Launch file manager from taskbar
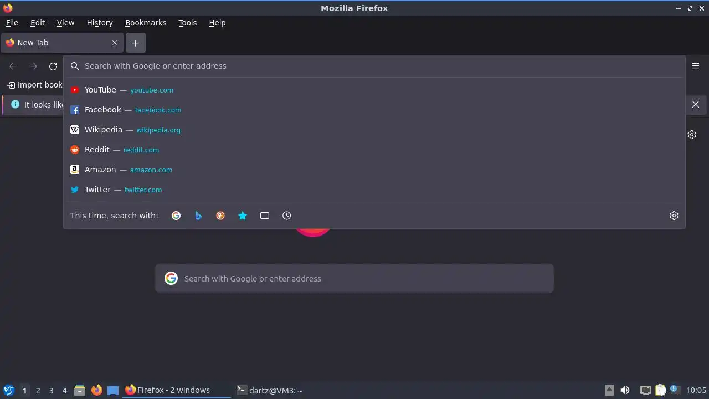The width and height of the screenshot is (709, 399). pyautogui.click(x=80, y=390)
